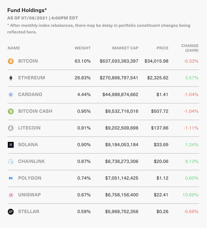Click the blue Cardano icon
This screenshot has height=229, width=207.
pos(11,95)
